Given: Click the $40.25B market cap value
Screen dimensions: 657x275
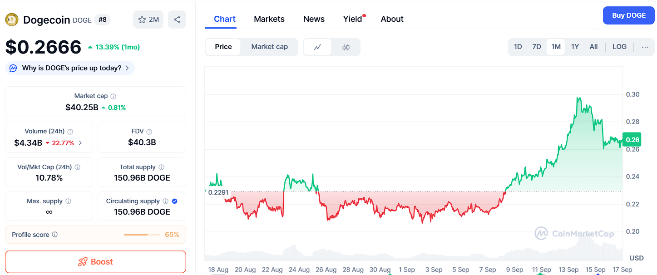Looking at the screenshot, I should (x=82, y=108).
